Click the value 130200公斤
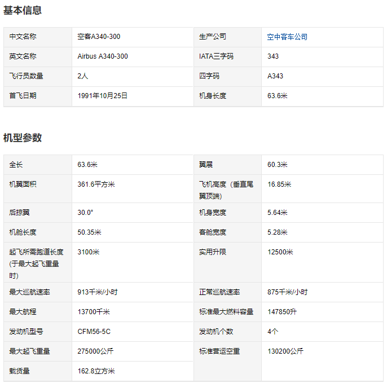The height and width of the screenshot is (383, 387). (285, 351)
